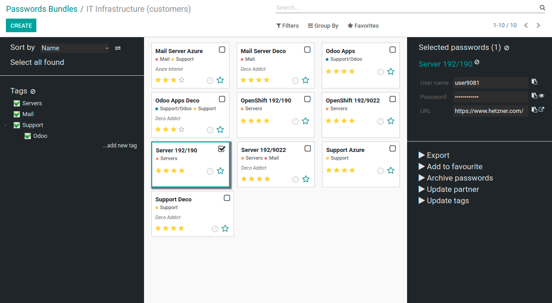Viewport: 552px width, 303px height.
Task: Copy the User name value to the clipboard
Action: 535,82
